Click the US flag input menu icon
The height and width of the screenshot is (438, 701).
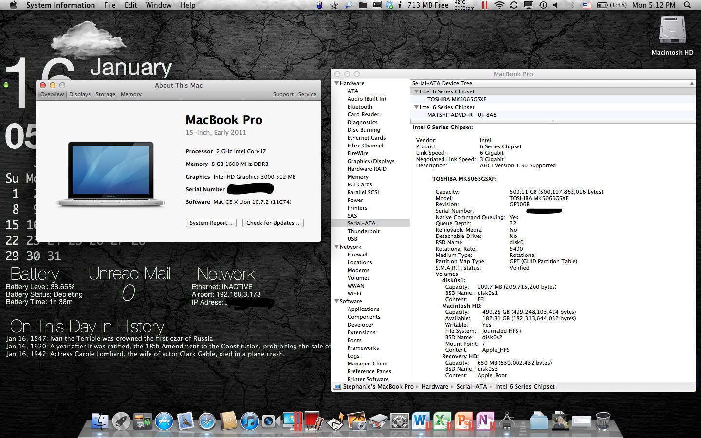coord(587,5)
